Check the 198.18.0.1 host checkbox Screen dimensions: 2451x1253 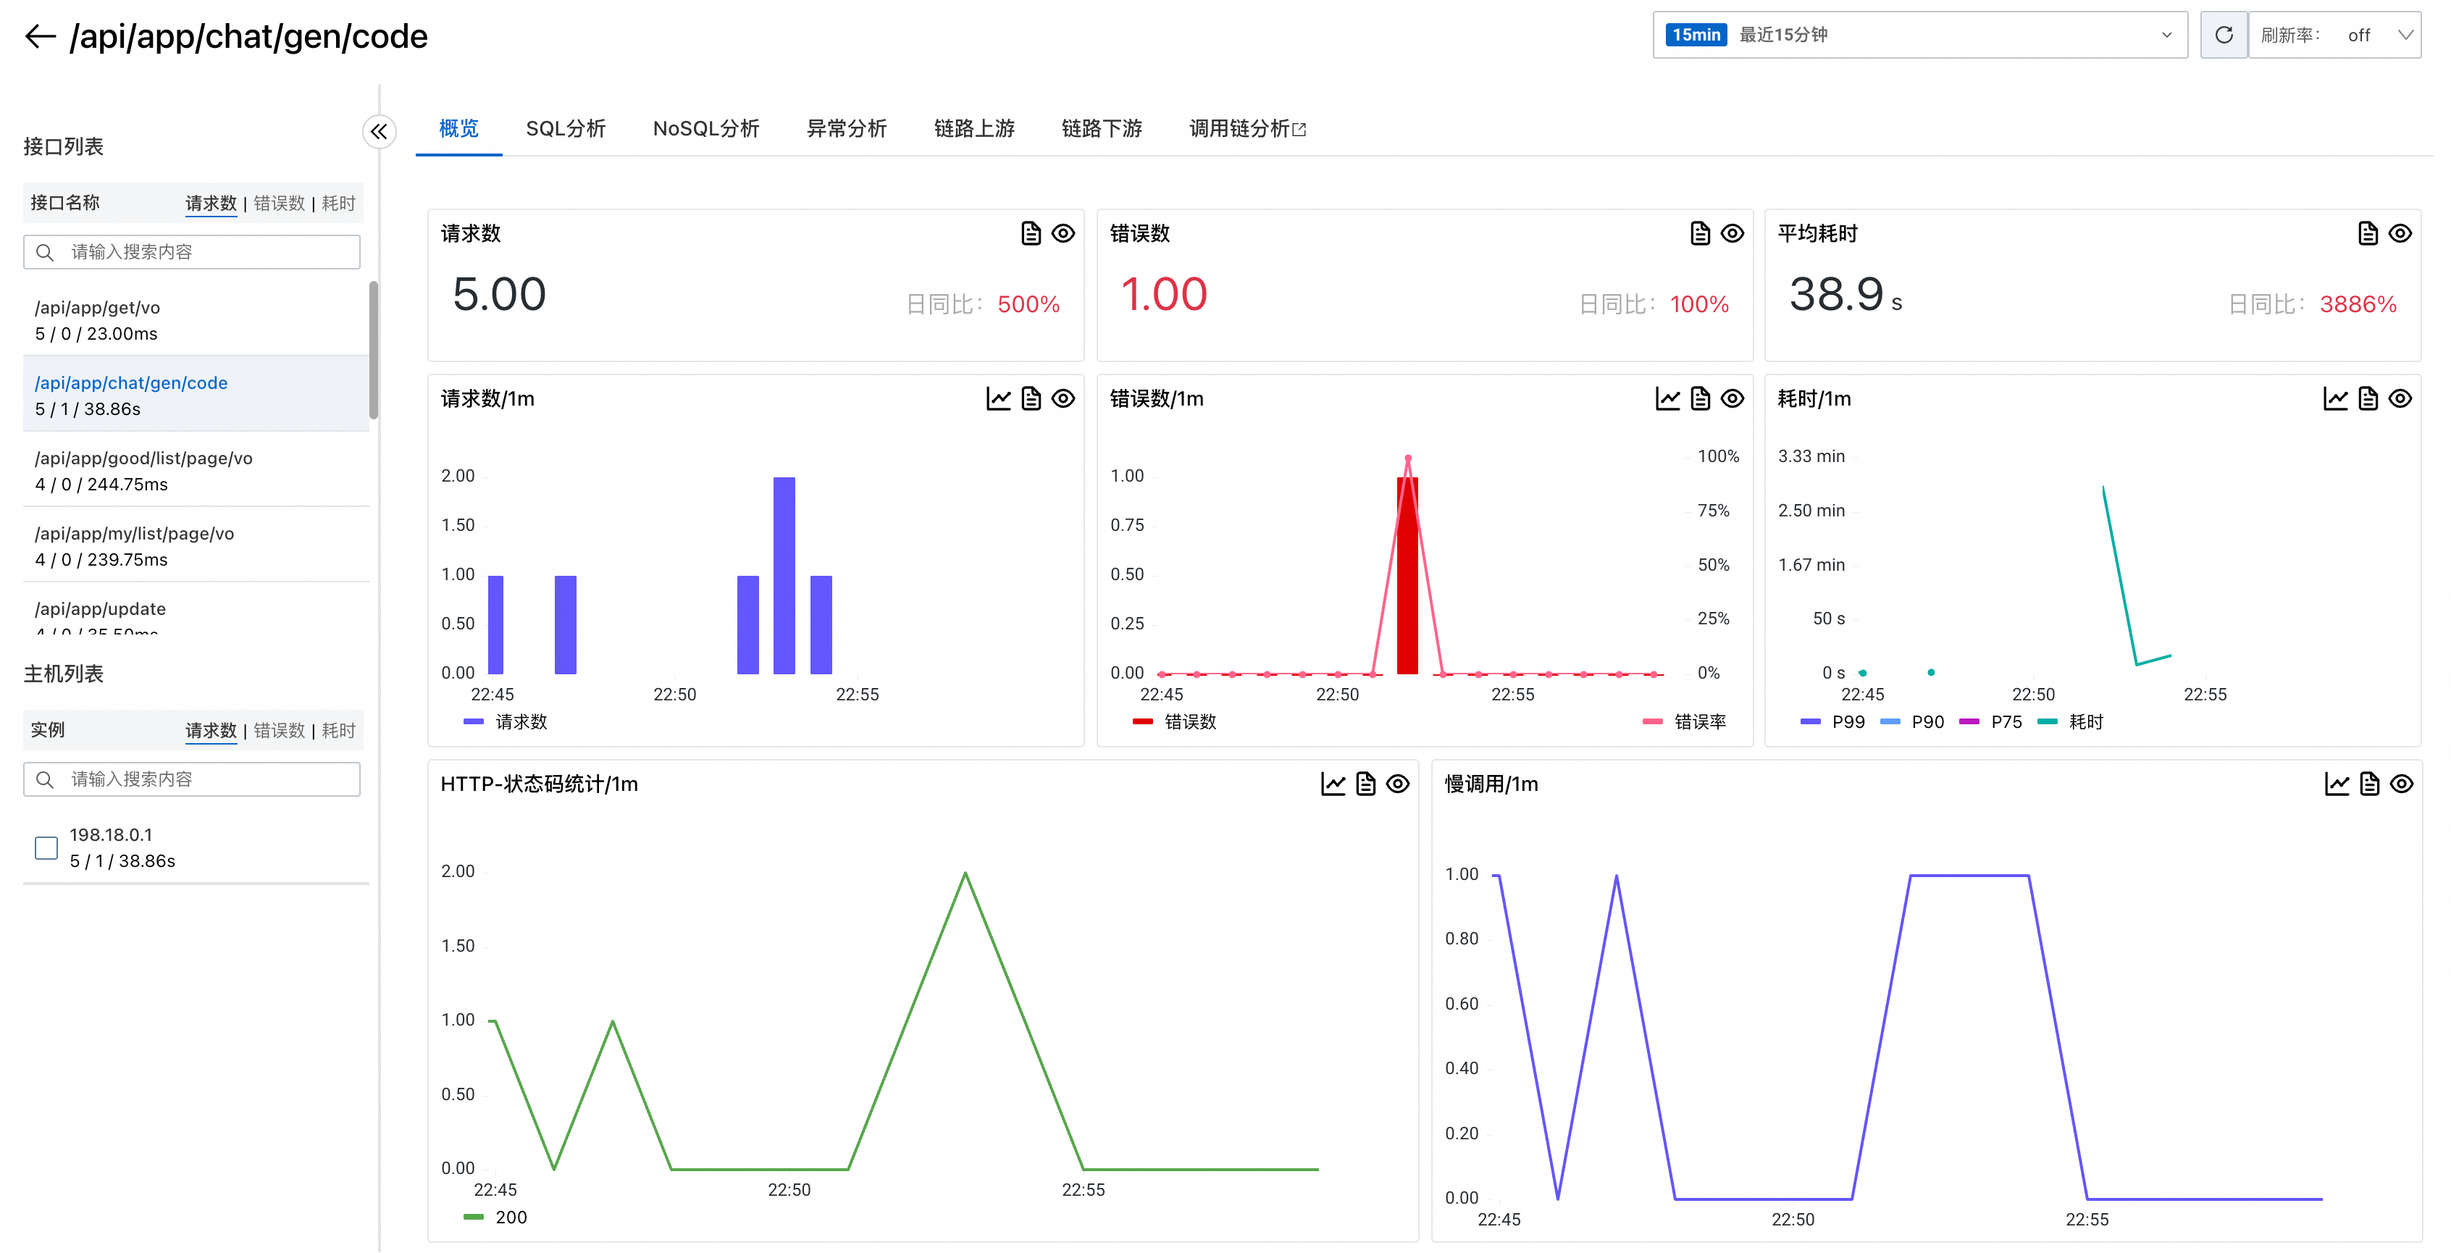pos(46,847)
